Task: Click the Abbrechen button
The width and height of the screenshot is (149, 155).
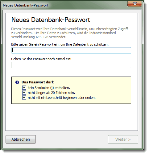Action: pos(21,139)
